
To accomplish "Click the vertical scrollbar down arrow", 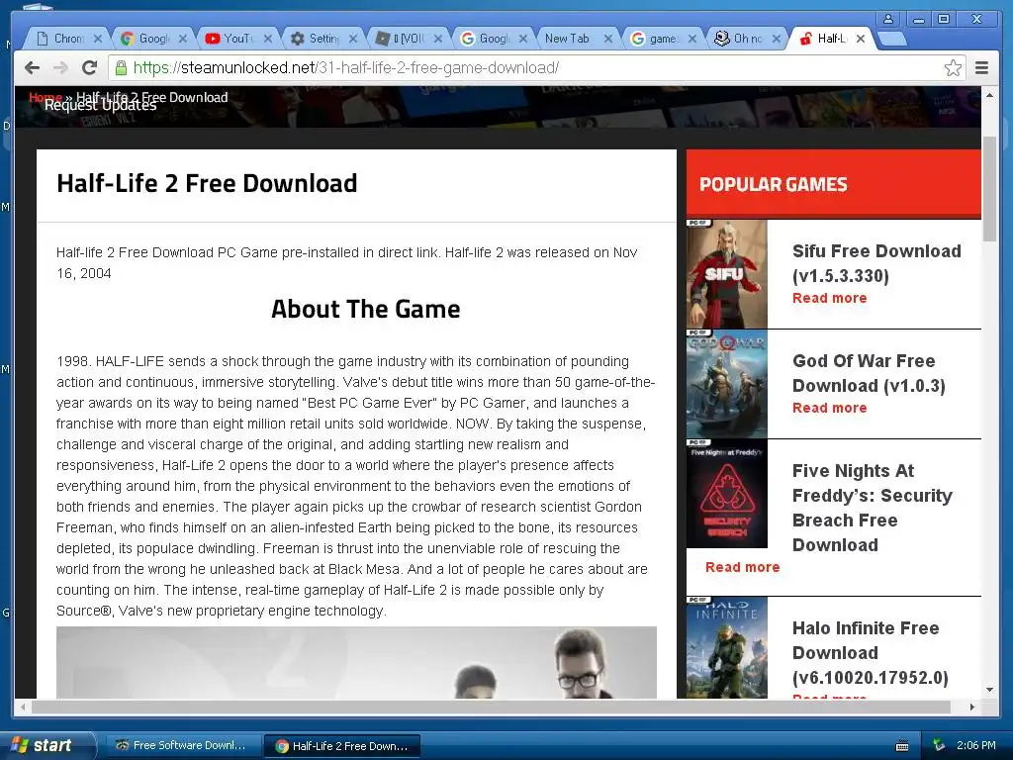I will coord(989,690).
